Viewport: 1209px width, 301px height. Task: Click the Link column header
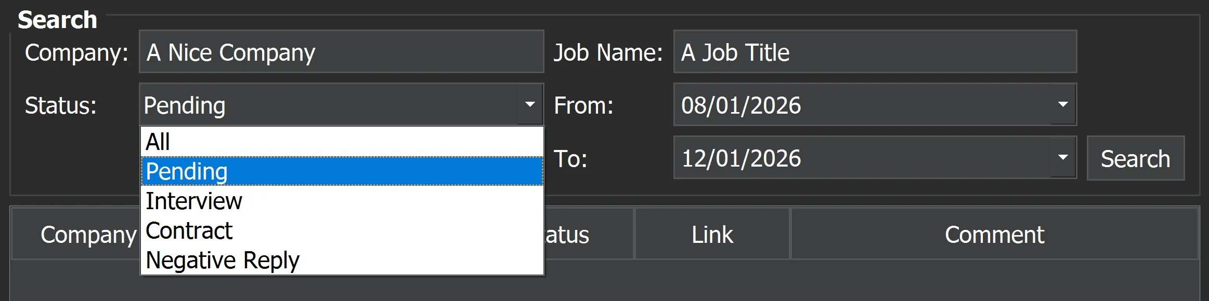point(711,235)
